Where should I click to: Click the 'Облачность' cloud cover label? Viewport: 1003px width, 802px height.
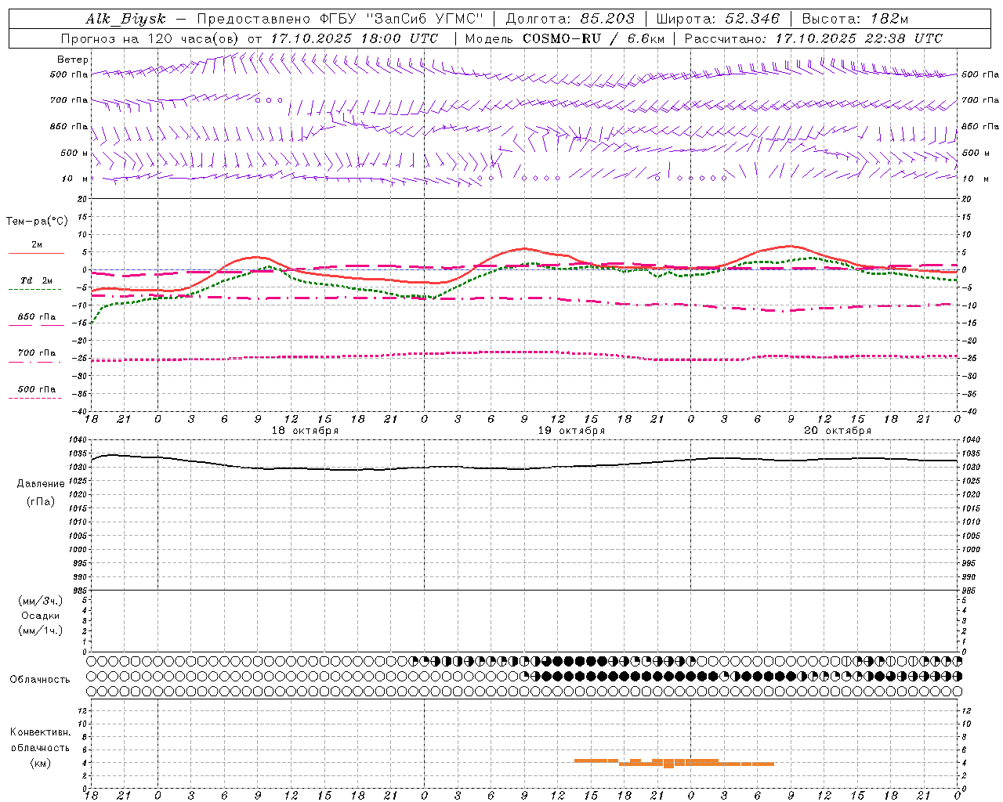coord(40,680)
